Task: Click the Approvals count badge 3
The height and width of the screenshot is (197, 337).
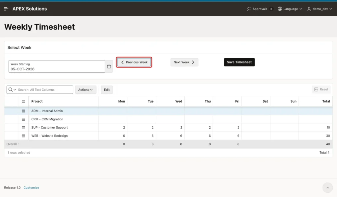Action: (271, 9)
